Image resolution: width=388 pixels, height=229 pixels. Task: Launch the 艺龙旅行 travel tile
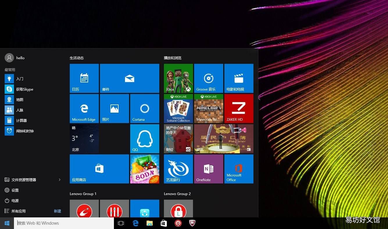point(178,169)
